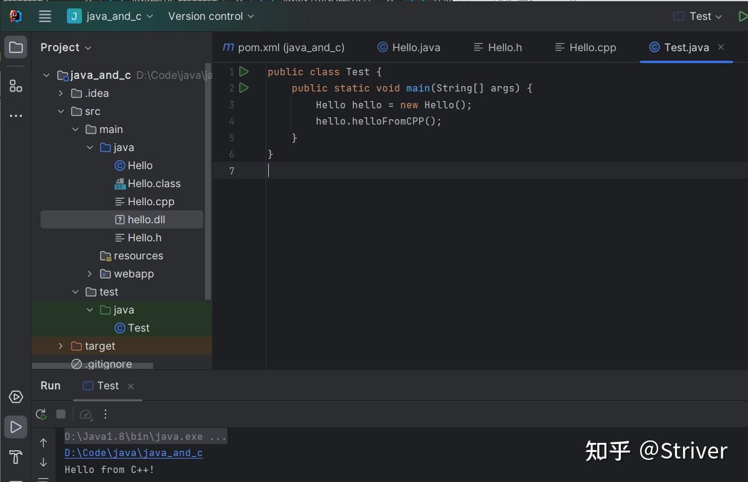The image size is (748, 482).
Task: Open the Services tool window icon
Action: pos(16,397)
